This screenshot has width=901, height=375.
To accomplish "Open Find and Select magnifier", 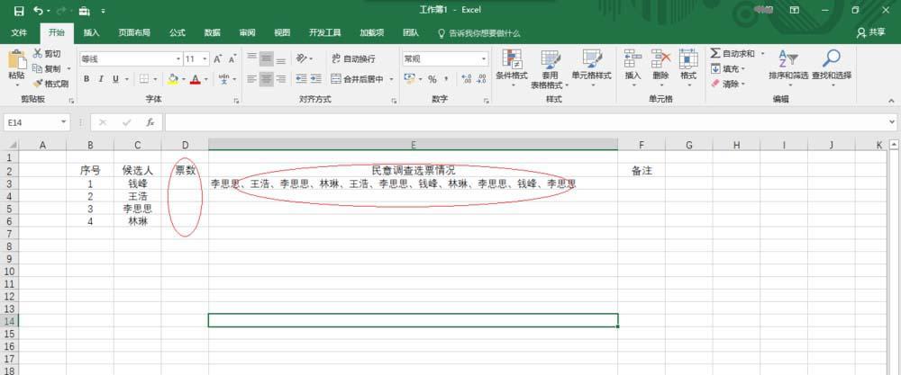I will [831, 59].
